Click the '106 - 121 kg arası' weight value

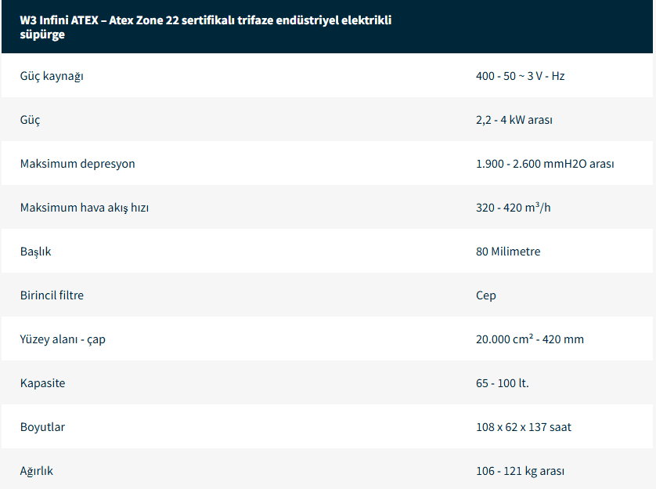[x=520, y=471]
